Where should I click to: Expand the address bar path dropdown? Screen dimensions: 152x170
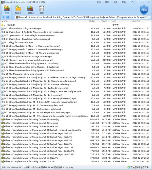(146, 17)
